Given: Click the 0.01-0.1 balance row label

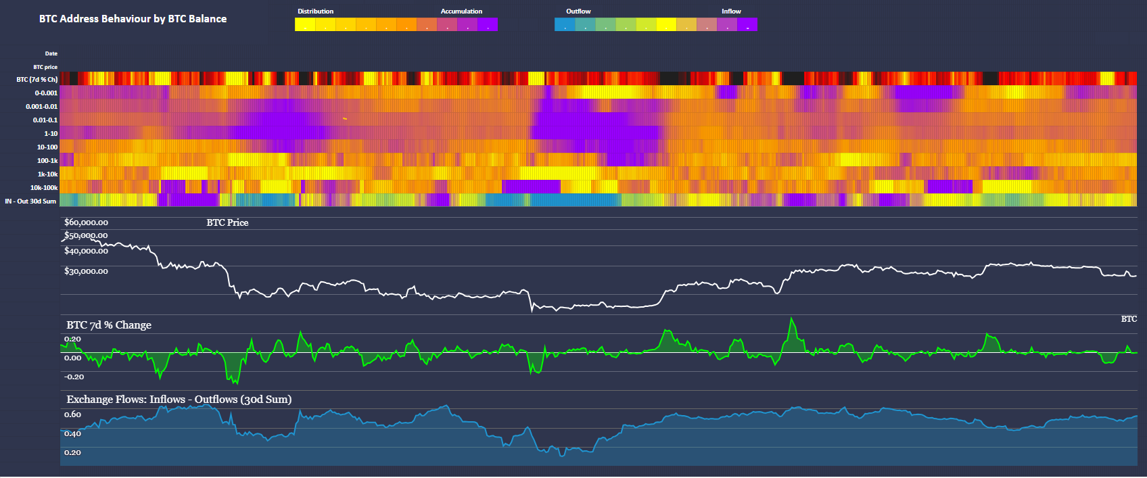Looking at the screenshot, I should coord(45,120).
